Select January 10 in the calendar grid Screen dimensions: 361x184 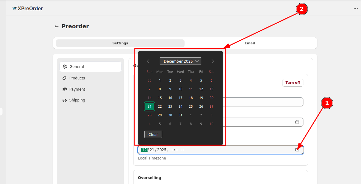tap(211, 124)
